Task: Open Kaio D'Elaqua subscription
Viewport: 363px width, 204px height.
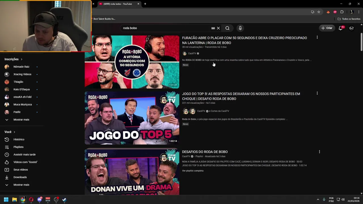Action: [22, 89]
